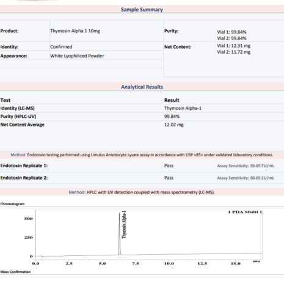Select the 'Mass Confirmation' section label
The width and height of the screenshot is (284, 284).
(15, 272)
